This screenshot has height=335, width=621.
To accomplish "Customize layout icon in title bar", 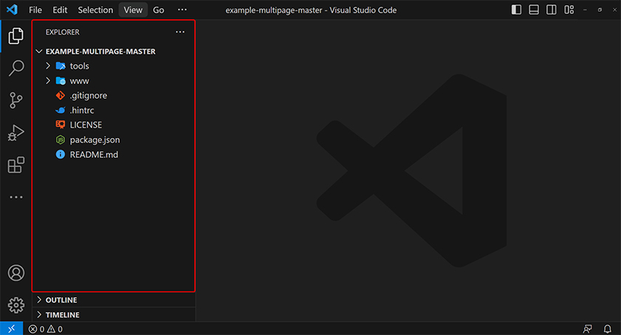I will [x=569, y=10].
